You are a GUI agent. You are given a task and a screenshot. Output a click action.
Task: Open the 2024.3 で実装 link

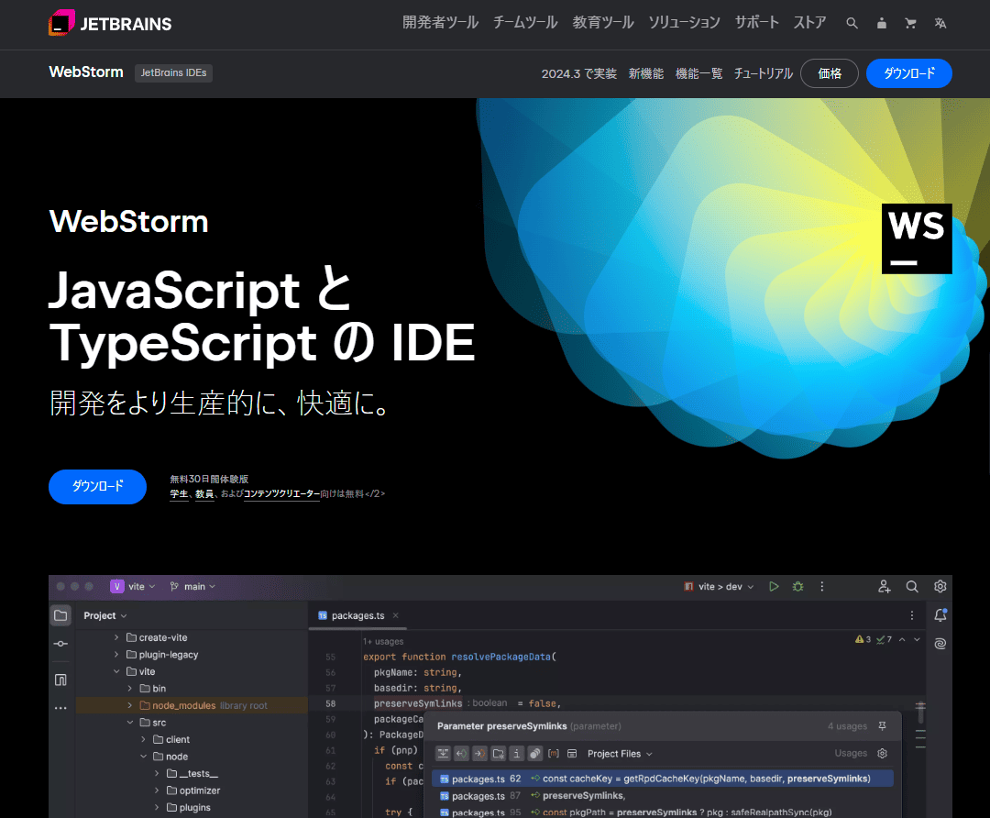578,74
